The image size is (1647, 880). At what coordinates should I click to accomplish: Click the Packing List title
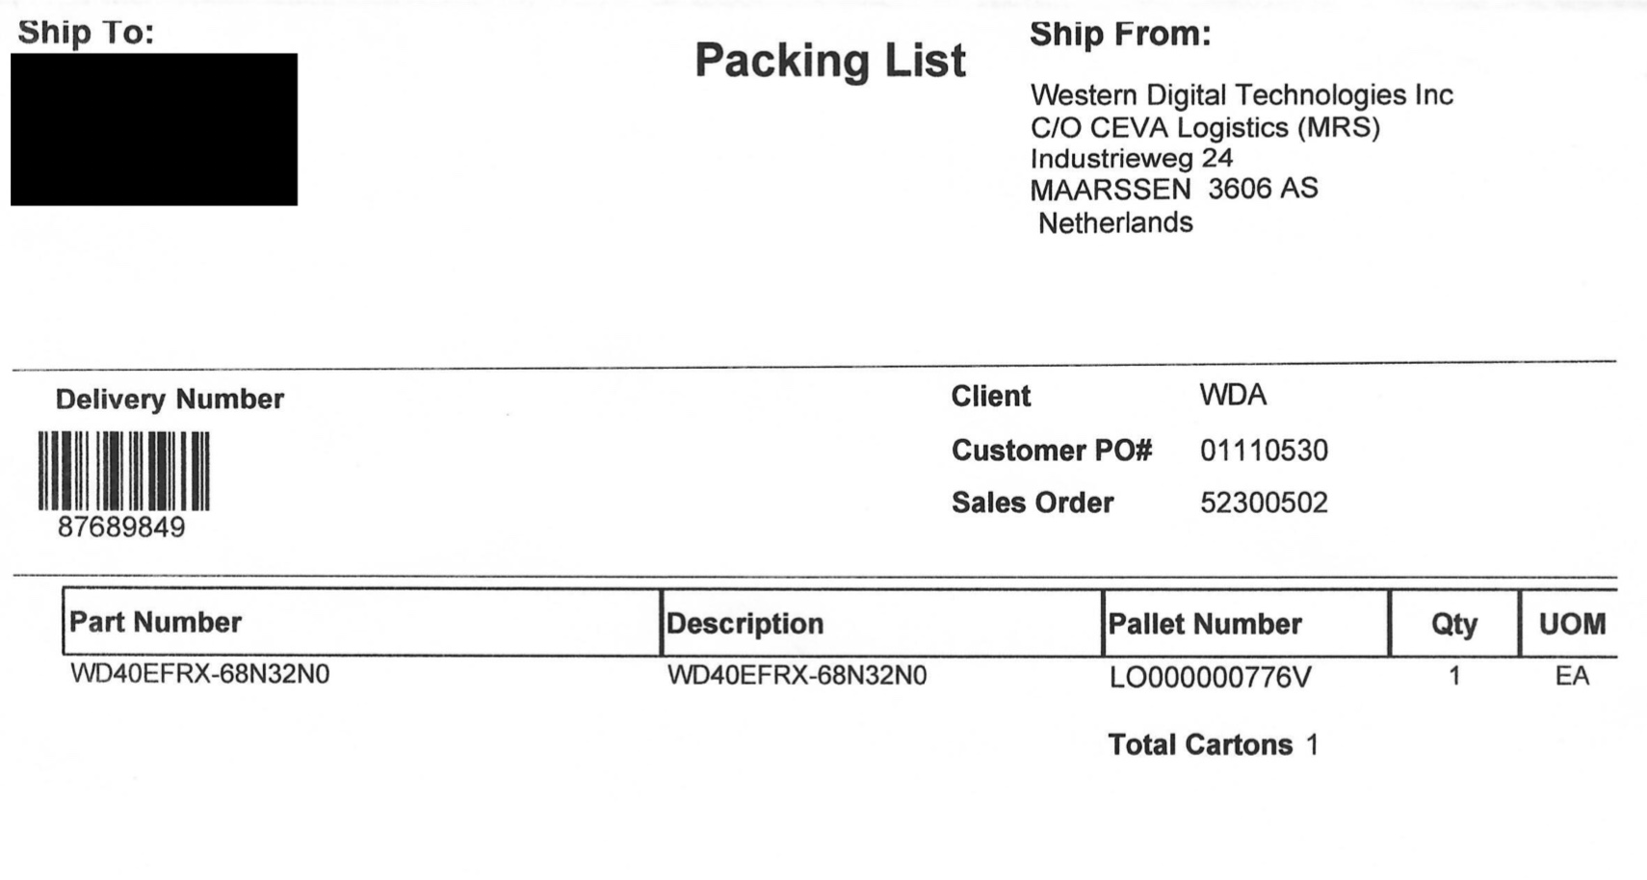[x=829, y=61]
